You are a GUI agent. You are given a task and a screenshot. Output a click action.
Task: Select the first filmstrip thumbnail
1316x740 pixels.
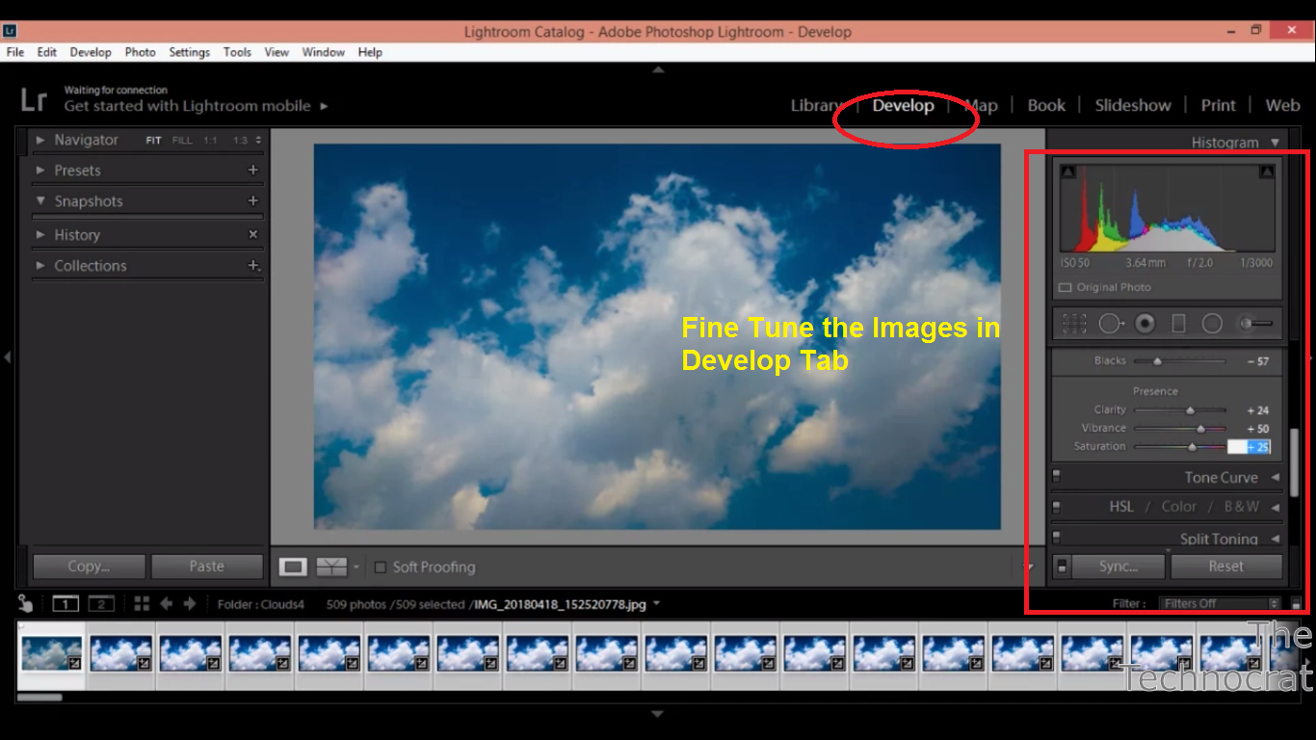pyautogui.click(x=52, y=653)
